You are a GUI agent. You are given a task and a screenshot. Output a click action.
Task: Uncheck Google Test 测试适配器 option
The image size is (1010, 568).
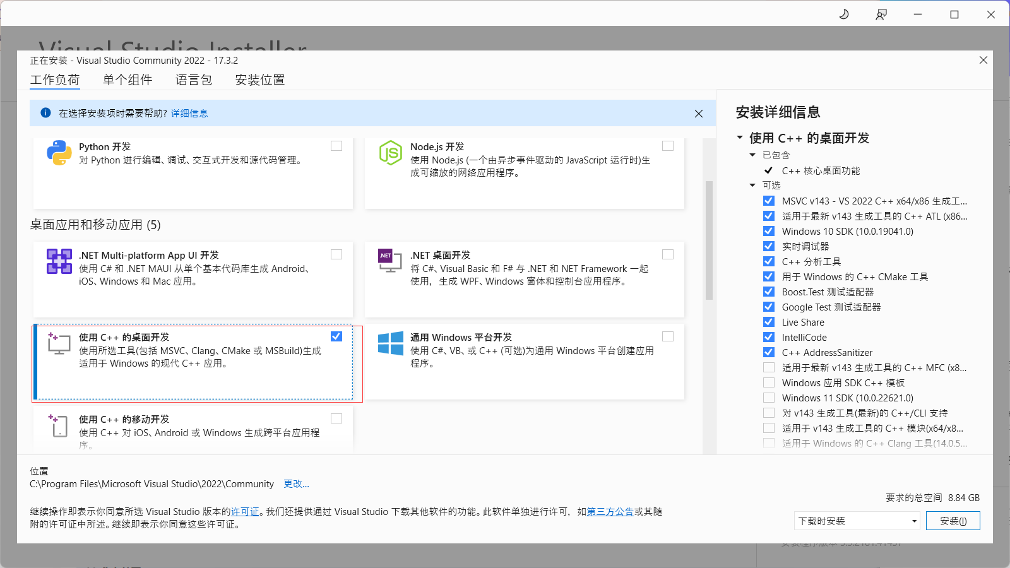[x=769, y=307]
